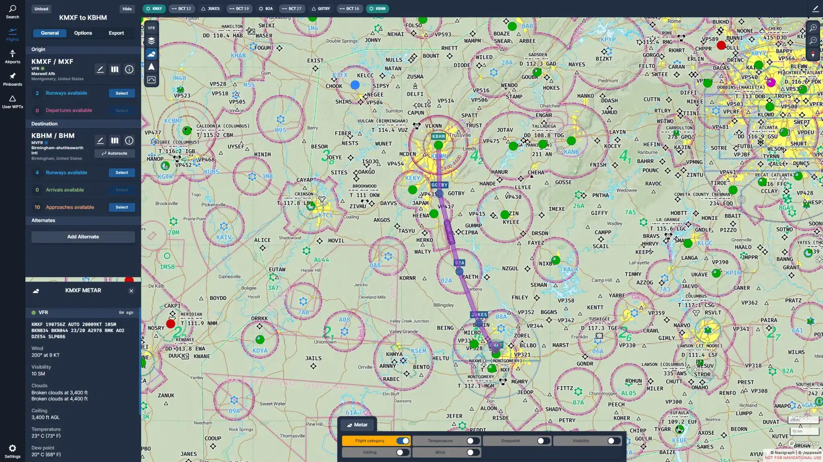Click the Autoroute button
This screenshot has height=462, width=823.
pyautogui.click(x=115, y=153)
